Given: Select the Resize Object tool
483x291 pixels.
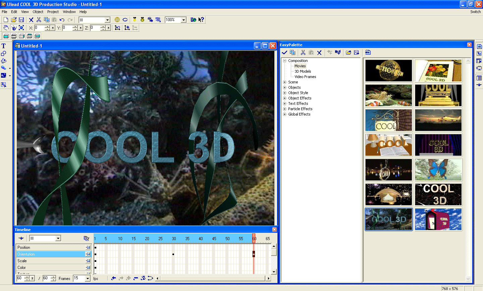Looking at the screenshot, I should coord(21,28).
